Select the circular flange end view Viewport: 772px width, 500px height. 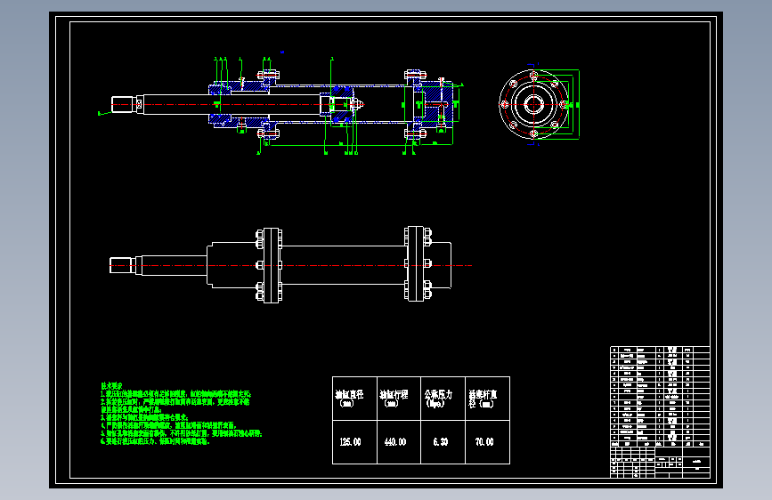click(x=533, y=104)
